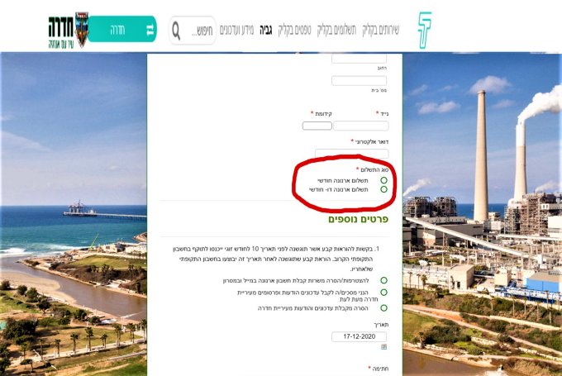Go to תשלומים בקליק in the navigation
The width and height of the screenshot is (562, 376).
(x=336, y=30)
